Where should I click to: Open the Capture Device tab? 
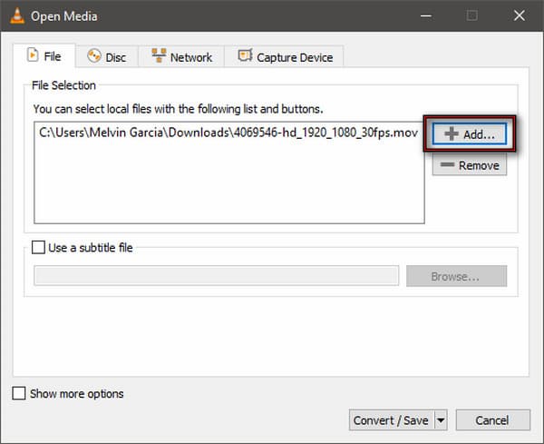click(285, 56)
